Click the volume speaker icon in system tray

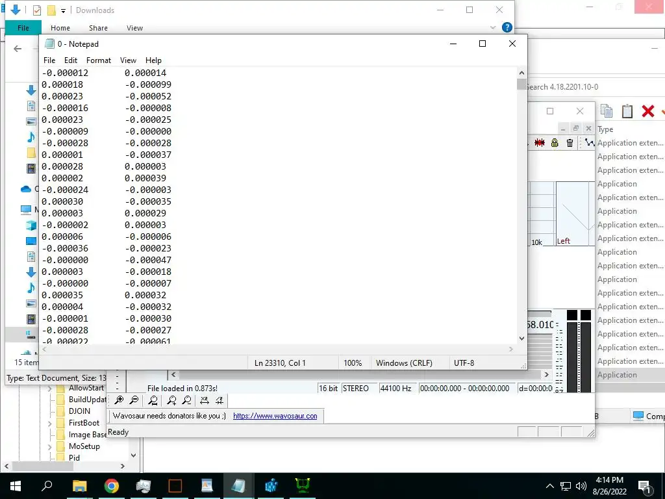[581, 486]
